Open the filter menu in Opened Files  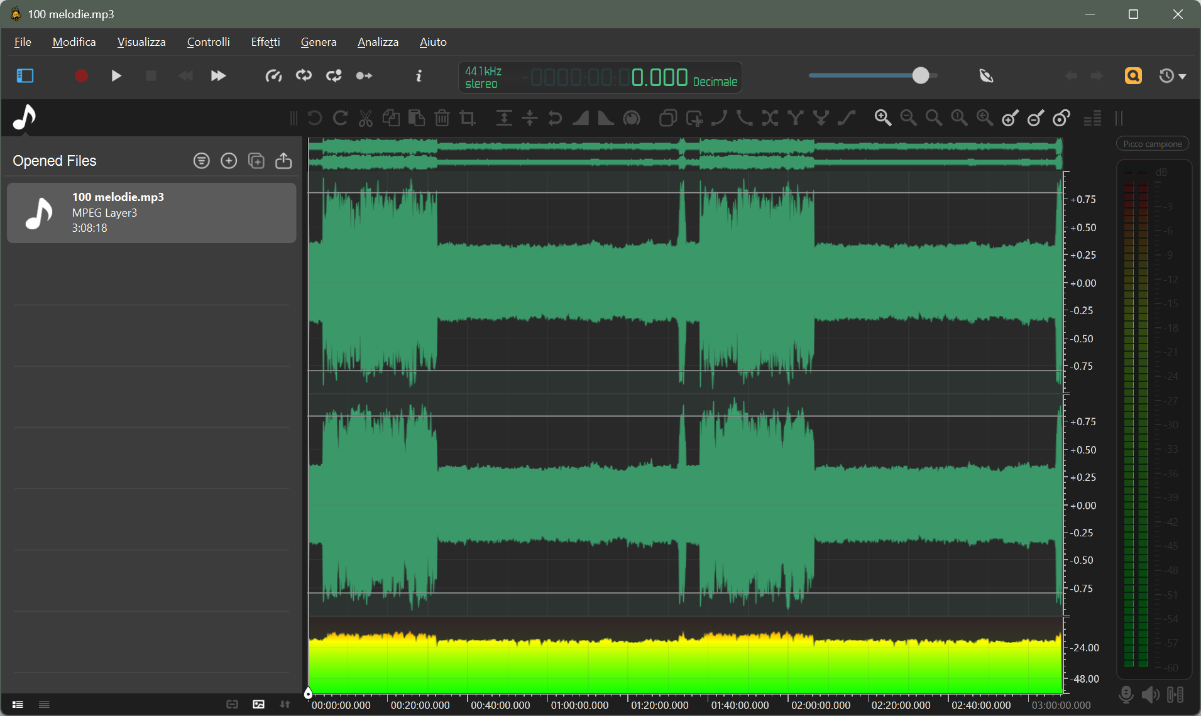[x=201, y=161]
